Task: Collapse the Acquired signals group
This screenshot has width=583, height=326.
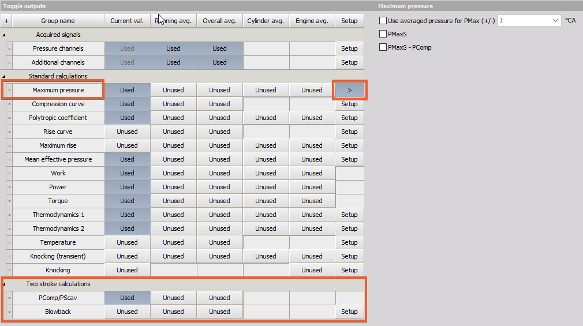Action: [3, 35]
